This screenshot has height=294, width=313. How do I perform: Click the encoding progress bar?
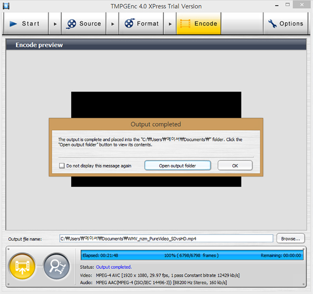click(x=192, y=255)
